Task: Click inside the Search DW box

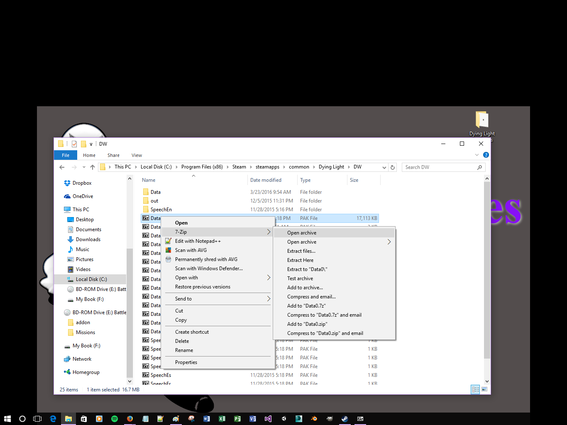Action: click(x=443, y=167)
